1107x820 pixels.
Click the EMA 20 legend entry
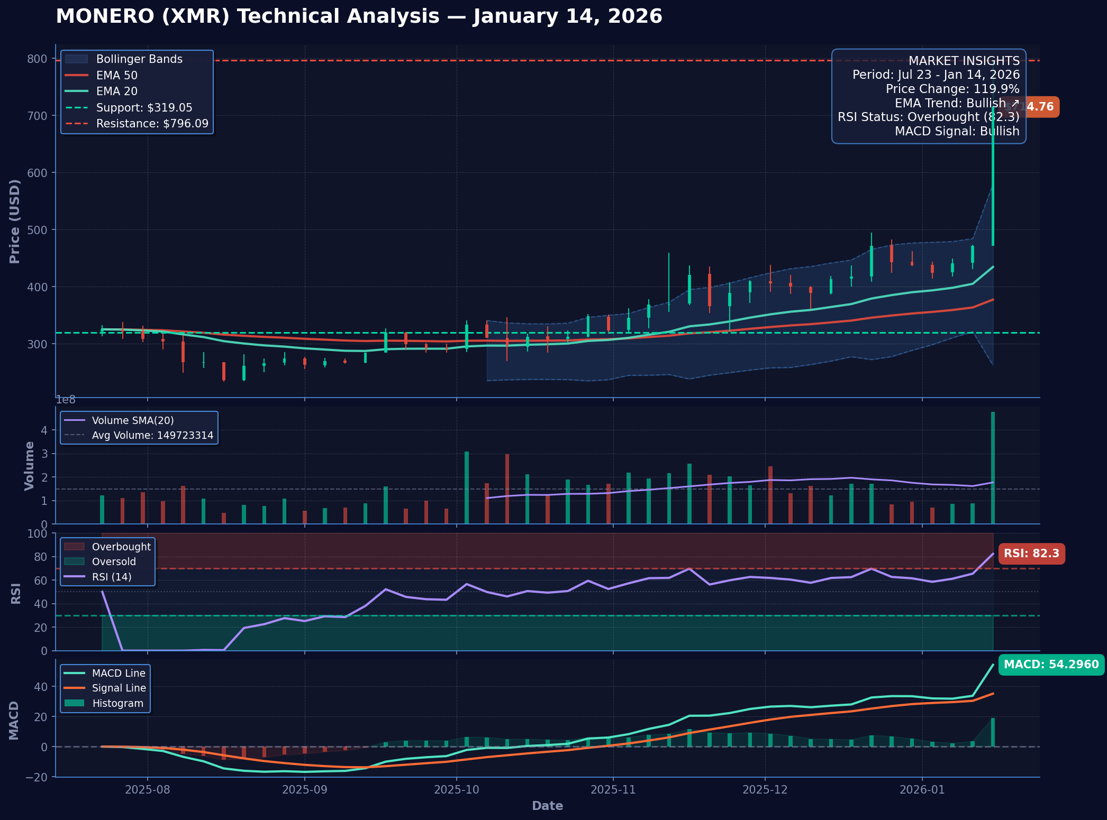click(x=116, y=91)
